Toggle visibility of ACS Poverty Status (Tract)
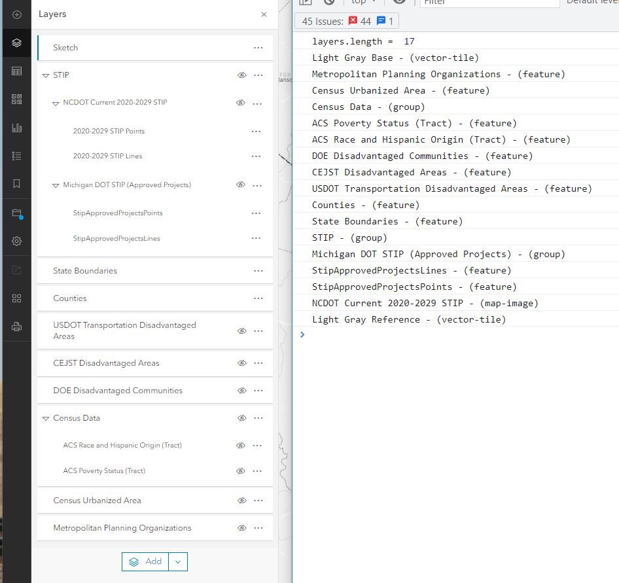This screenshot has height=583, width=619. pos(241,471)
